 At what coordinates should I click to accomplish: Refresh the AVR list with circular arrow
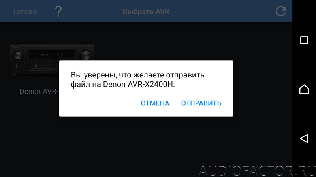[281, 11]
